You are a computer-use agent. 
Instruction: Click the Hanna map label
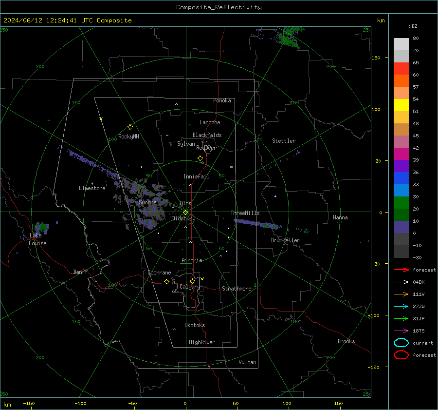[x=340, y=217]
